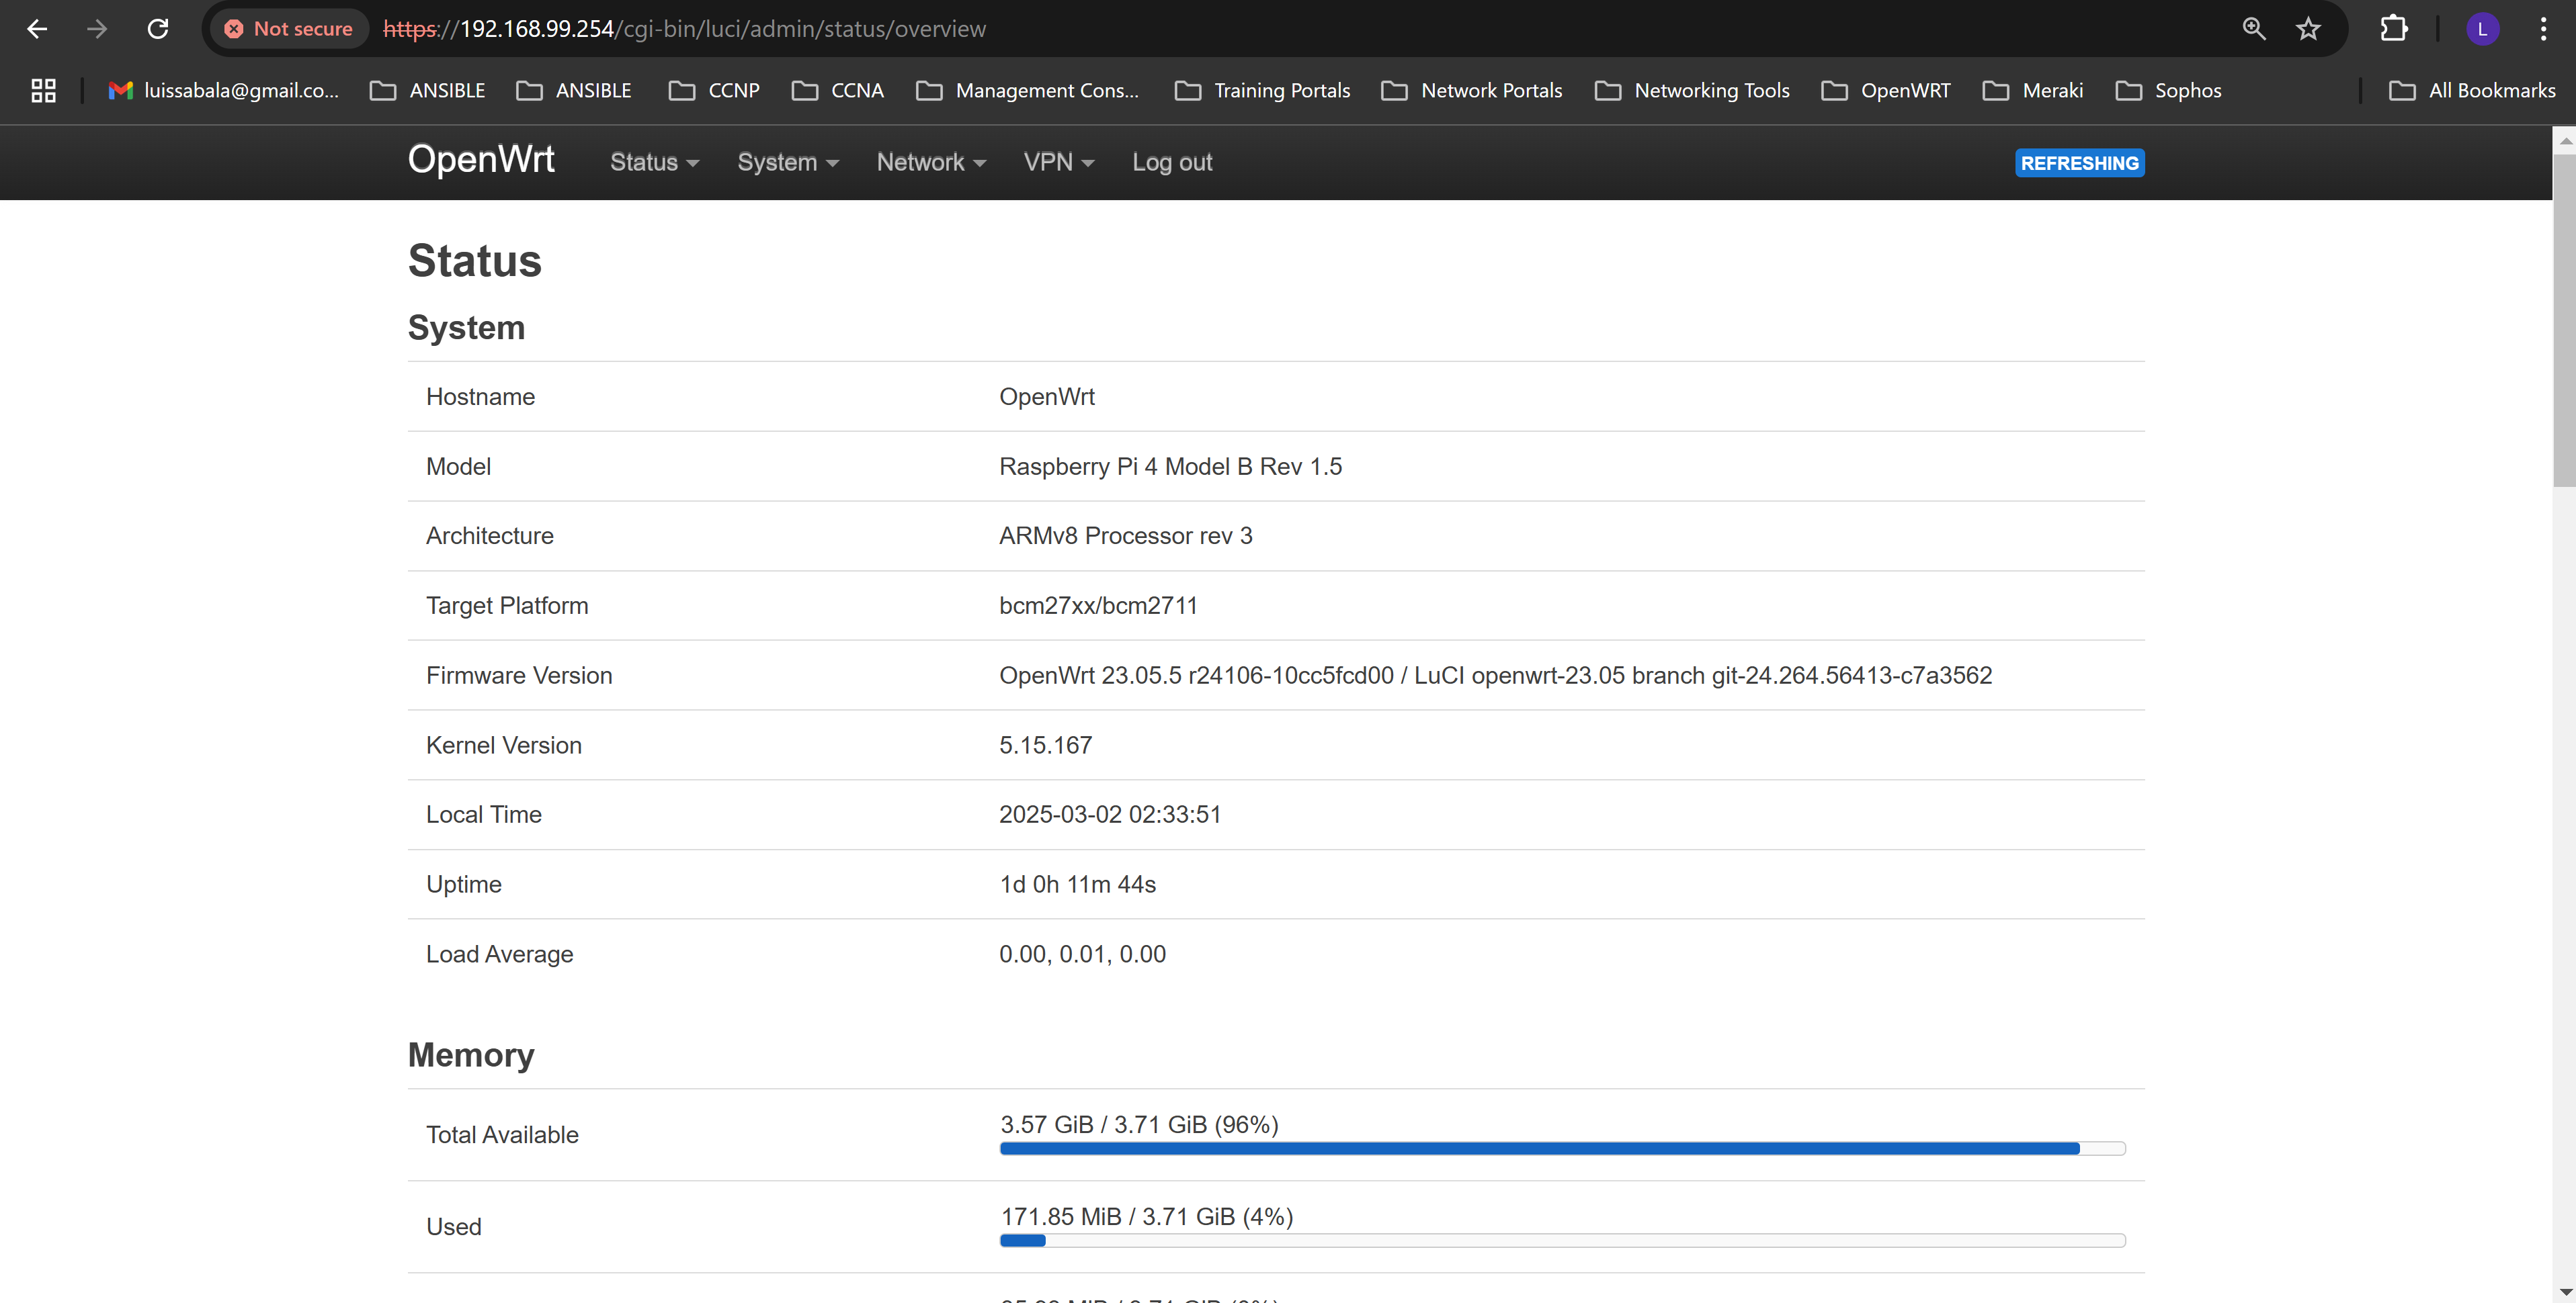Click the target platform value bcm27xx/bcm2711
Screen dimensions: 2576x1303
pos(1098,606)
